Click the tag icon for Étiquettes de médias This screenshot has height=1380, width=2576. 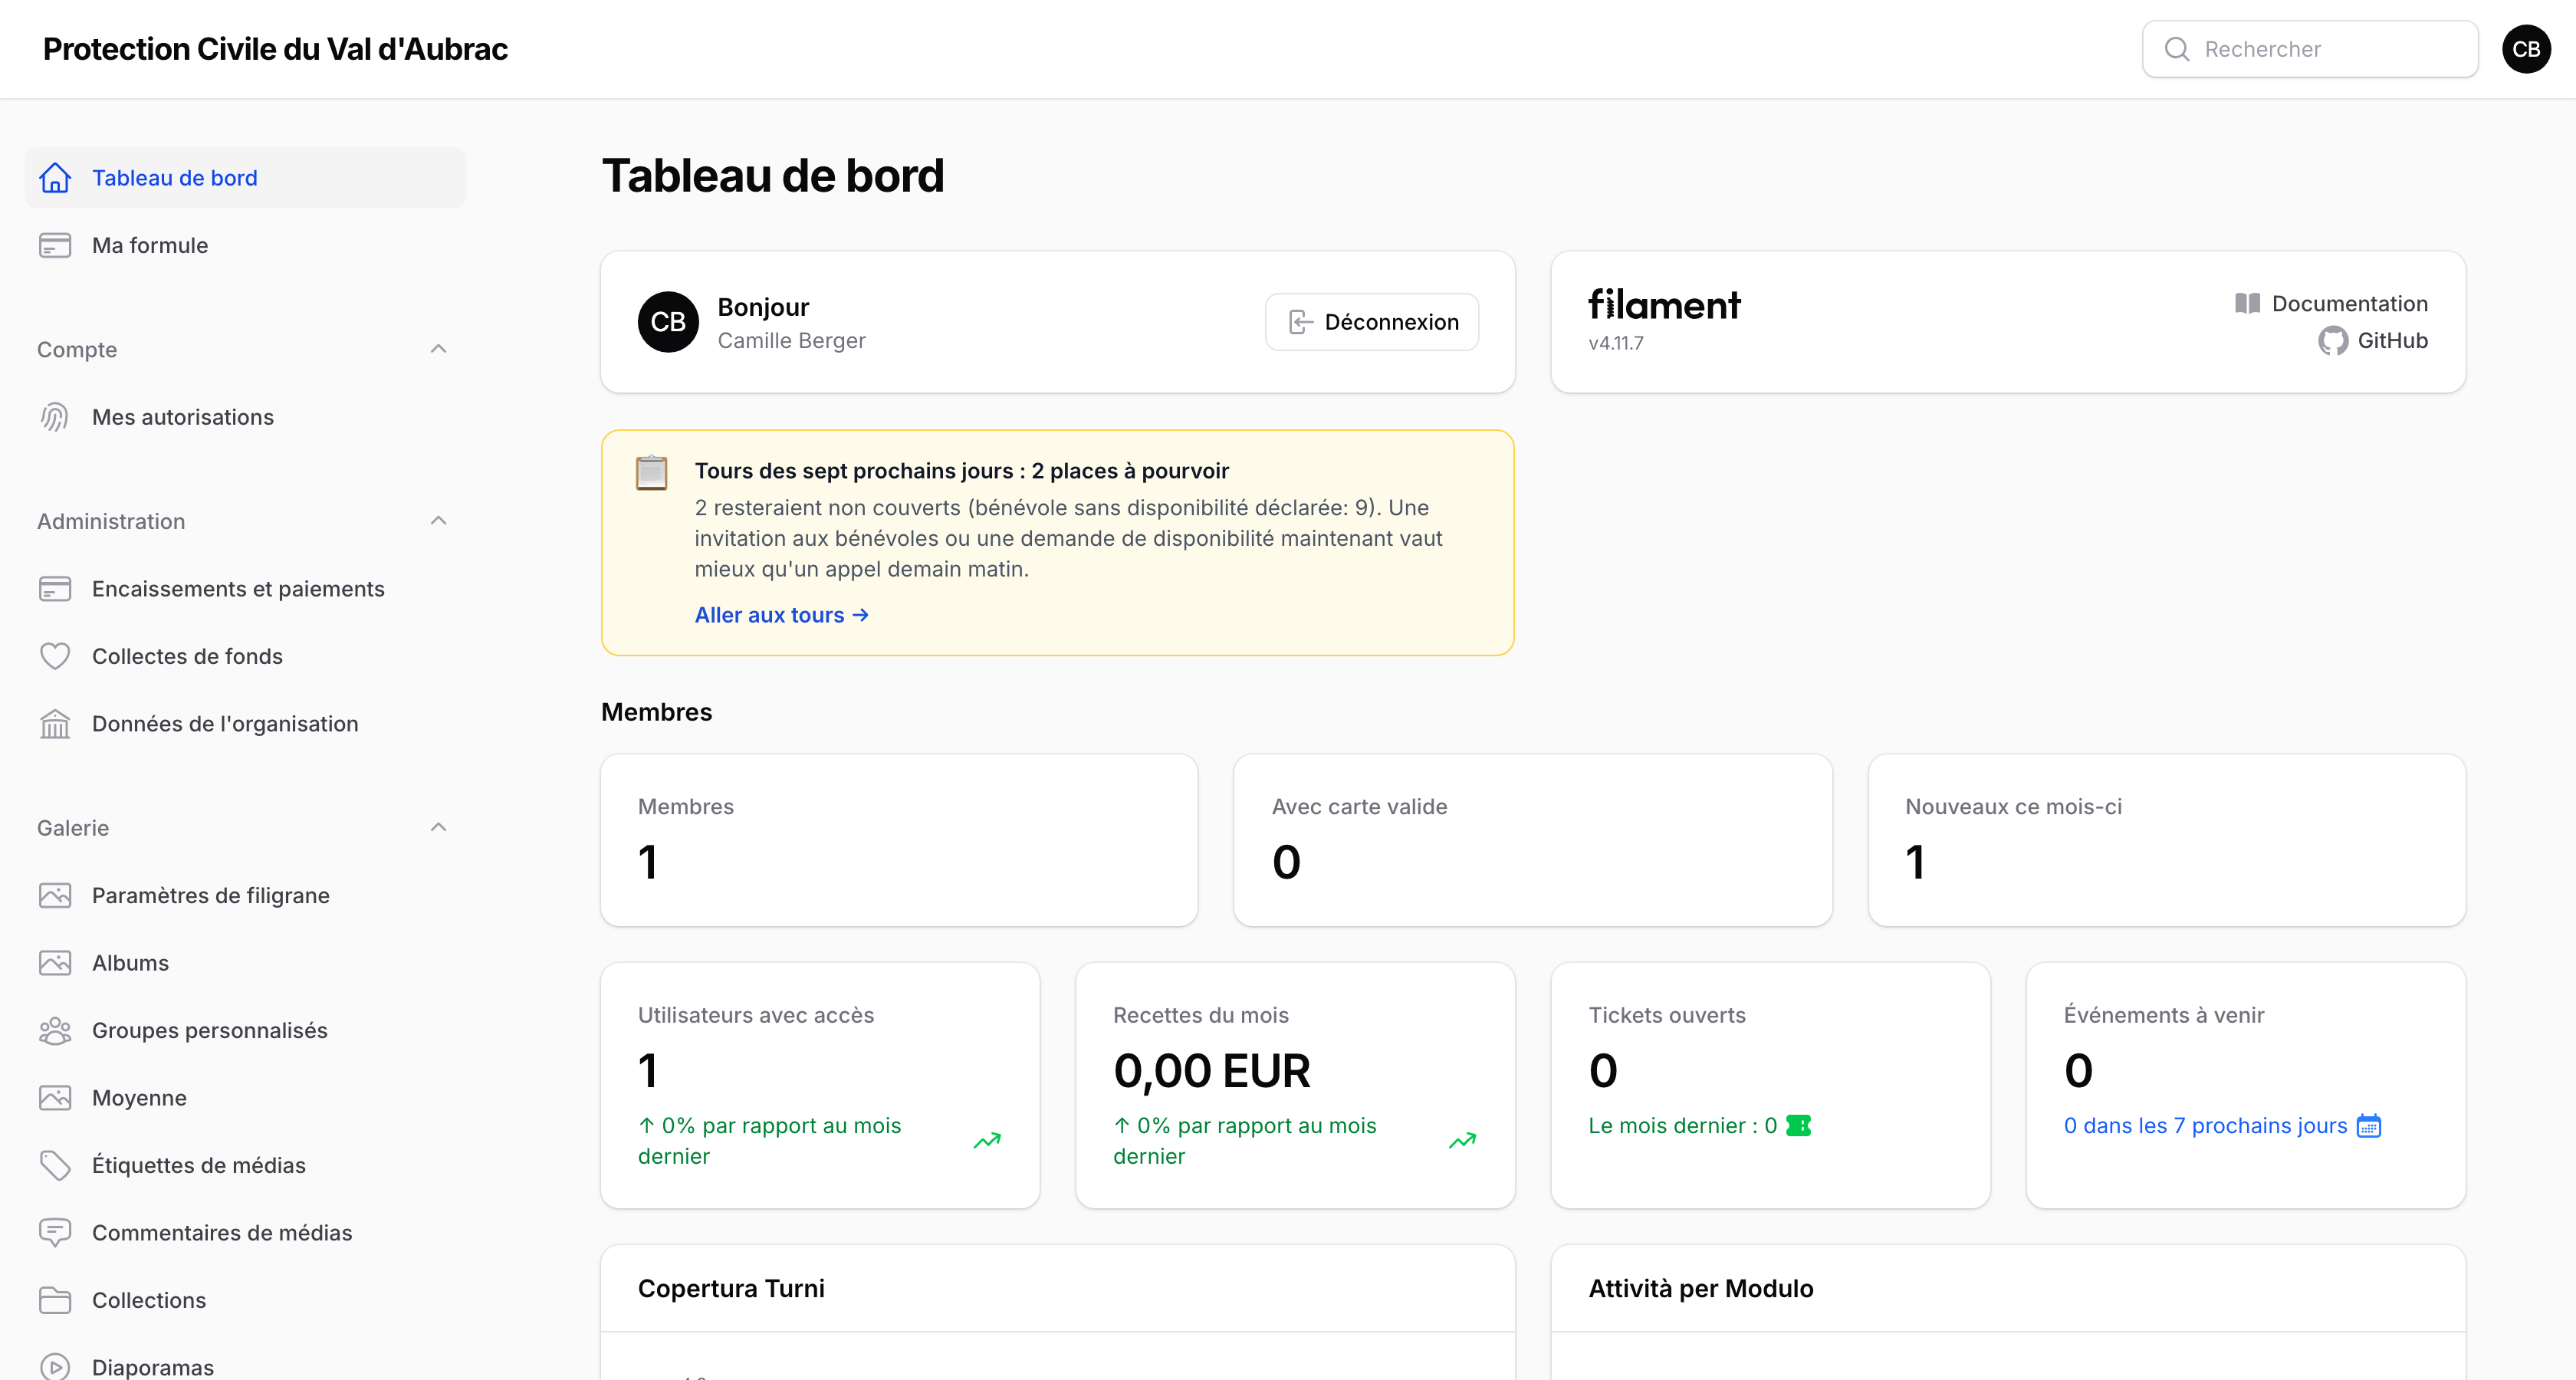click(x=55, y=1165)
